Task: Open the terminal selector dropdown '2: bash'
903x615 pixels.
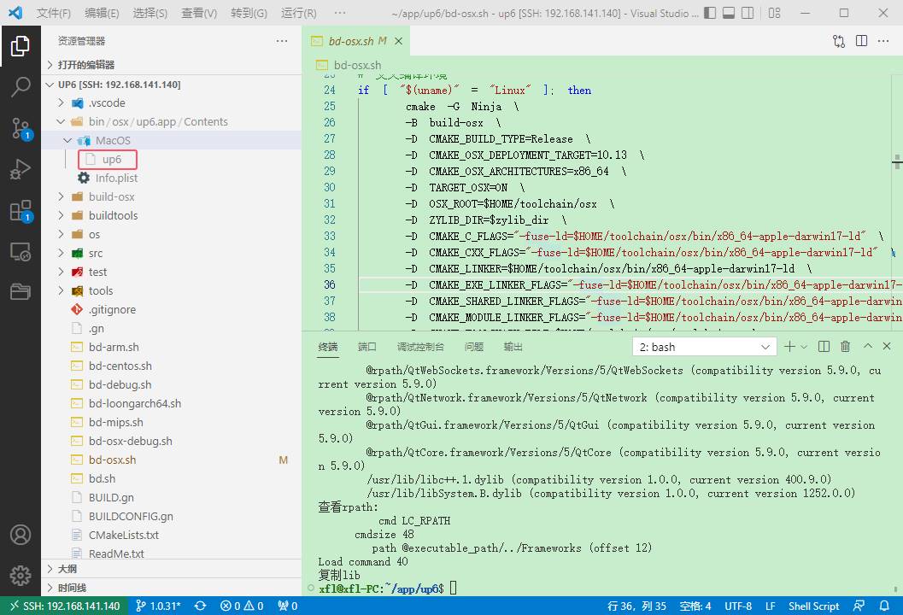Action: [704, 347]
